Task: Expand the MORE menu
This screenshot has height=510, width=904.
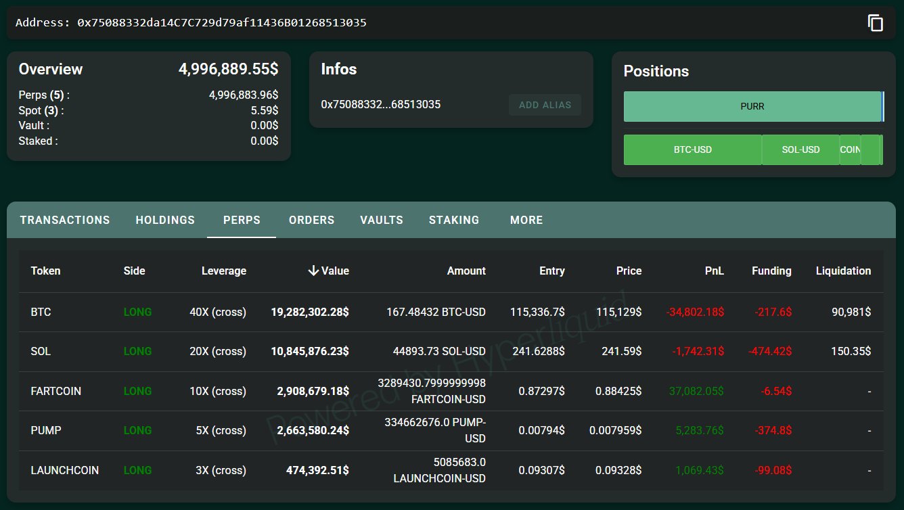Action: [526, 220]
